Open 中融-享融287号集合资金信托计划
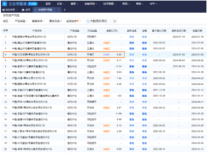Viewport: 207px width, 154px height. coord(30,114)
